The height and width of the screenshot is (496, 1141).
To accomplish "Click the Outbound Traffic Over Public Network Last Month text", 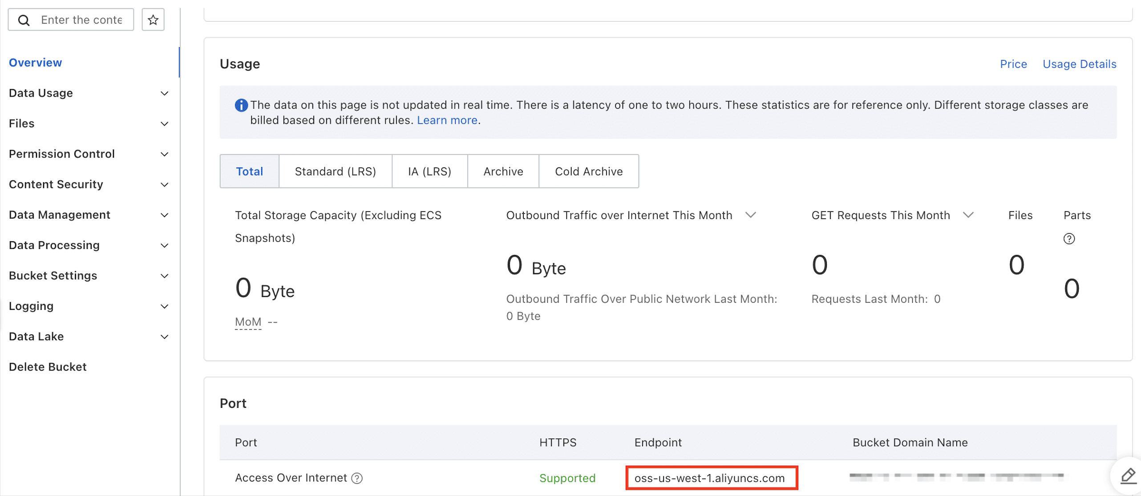I will pos(641,308).
